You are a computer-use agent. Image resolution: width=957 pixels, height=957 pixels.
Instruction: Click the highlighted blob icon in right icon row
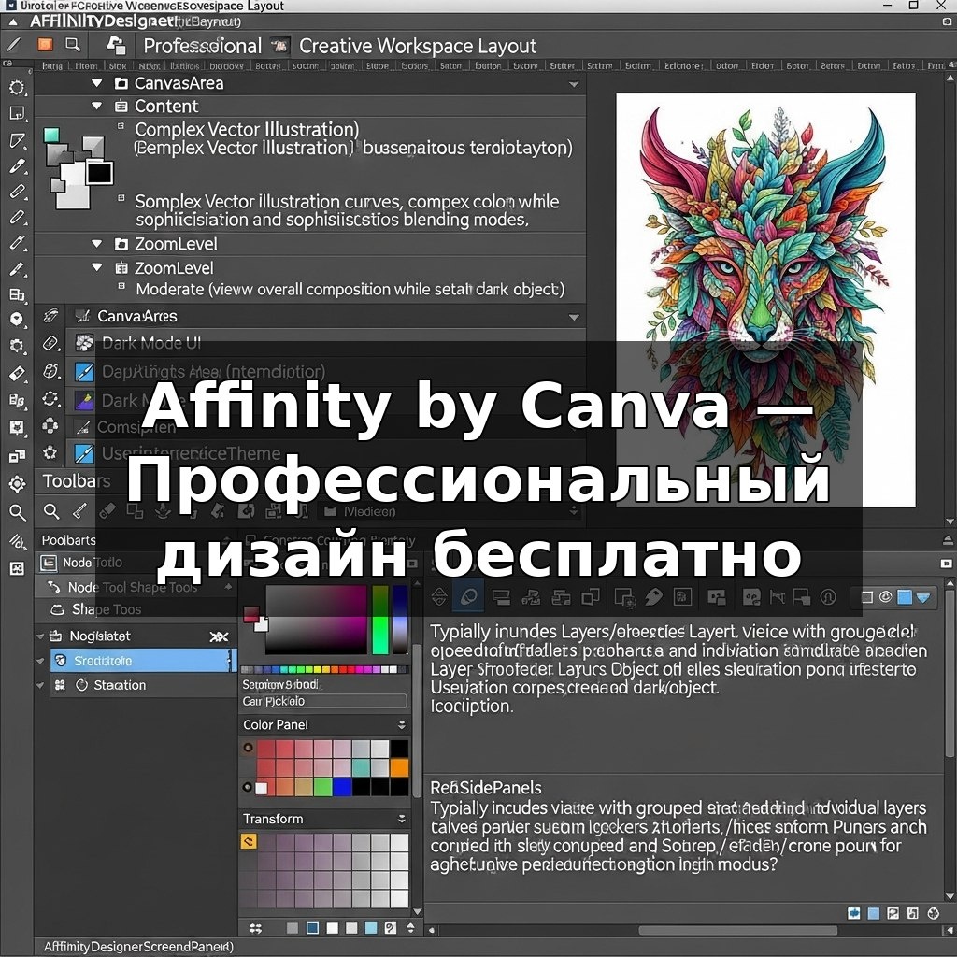pos(469,596)
